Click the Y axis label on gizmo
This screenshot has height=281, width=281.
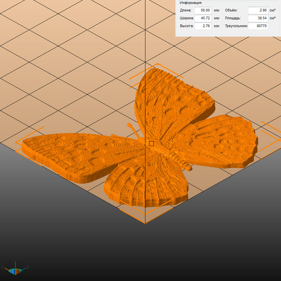pyautogui.click(x=2, y=267)
